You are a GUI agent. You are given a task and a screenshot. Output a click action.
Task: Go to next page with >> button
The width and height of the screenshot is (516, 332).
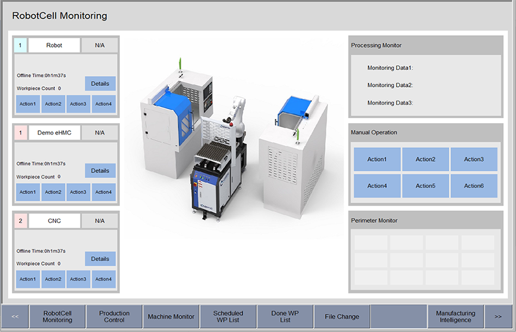(498, 316)
